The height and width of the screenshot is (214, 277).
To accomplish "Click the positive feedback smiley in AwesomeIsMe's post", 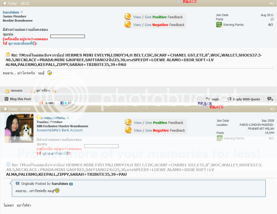I will click(x=128, y=122).
